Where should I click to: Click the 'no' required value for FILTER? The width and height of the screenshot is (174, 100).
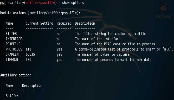59,34
